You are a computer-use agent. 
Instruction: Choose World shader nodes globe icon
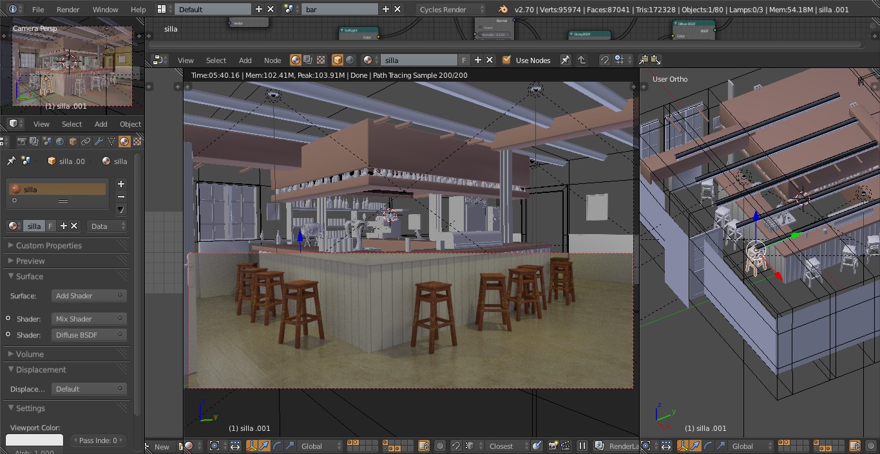click(350, 60)
